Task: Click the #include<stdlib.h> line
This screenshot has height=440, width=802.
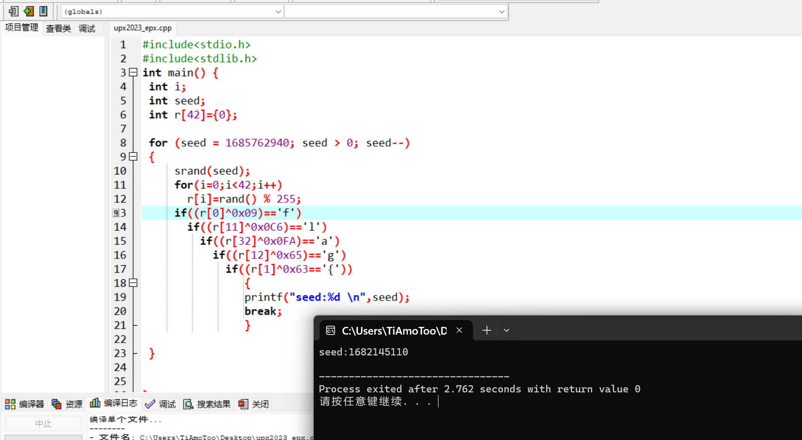Action: point(200,59)
